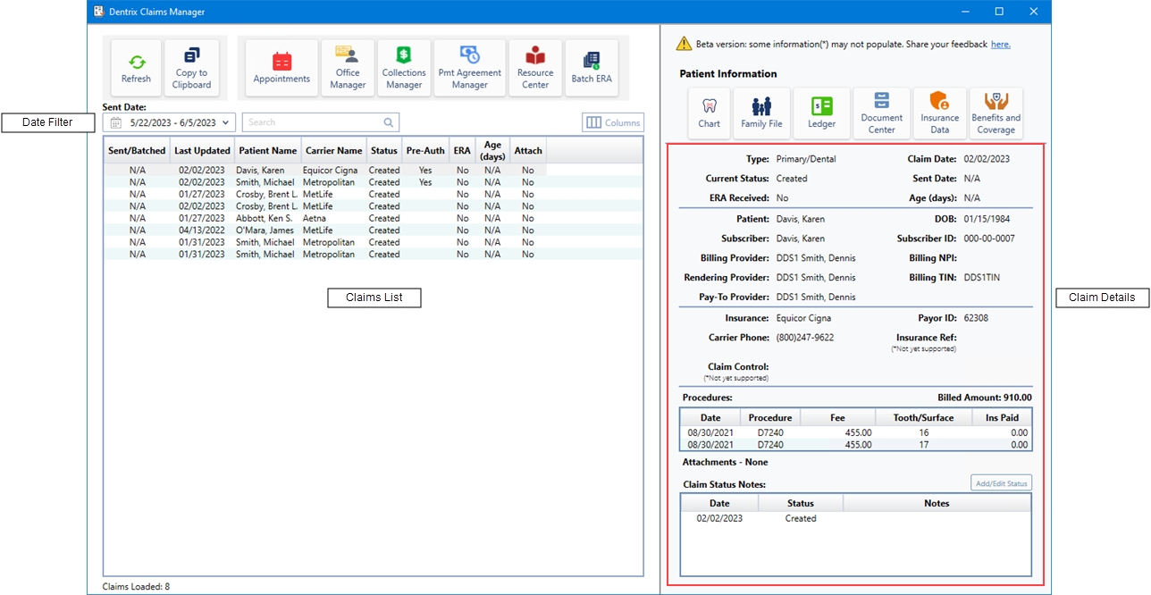Viewport: 1151px width, 595px height.
Task: Select the O'Mara, James claim row
Action: click(324, 230)
